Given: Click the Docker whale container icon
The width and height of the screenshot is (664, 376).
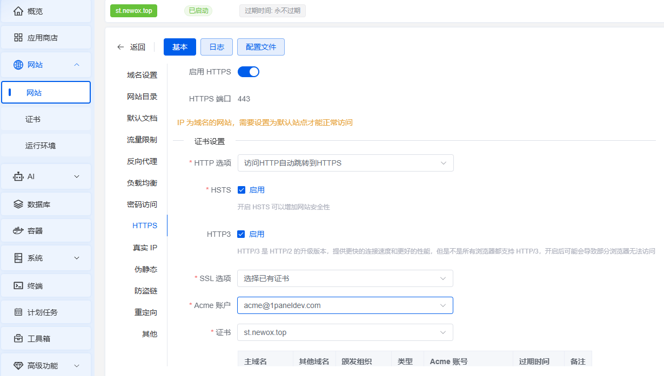Looking at the screenshot, I should tap(18, 231).
